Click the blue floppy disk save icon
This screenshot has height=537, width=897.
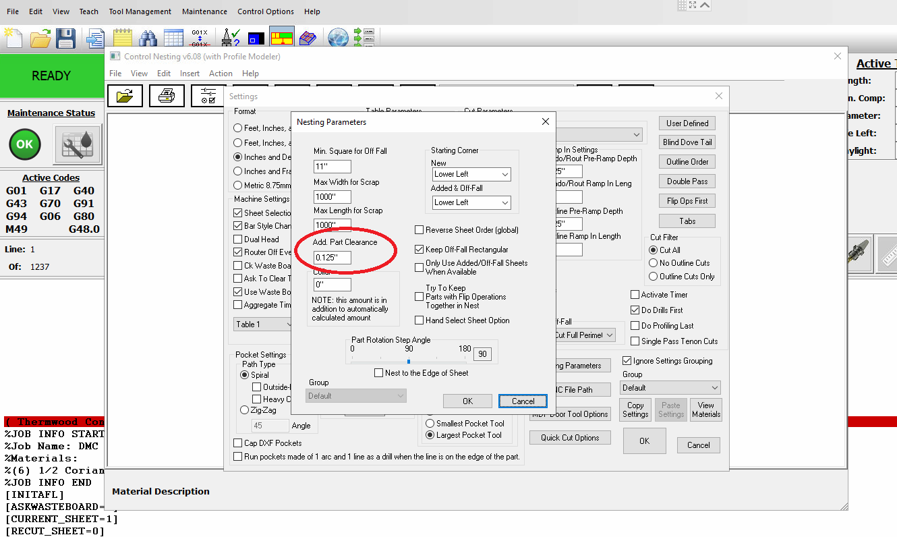[x=65, y=38]
